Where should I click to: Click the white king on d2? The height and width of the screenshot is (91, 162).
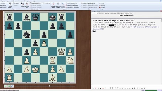pyautogui.click(x=35, y=69)
